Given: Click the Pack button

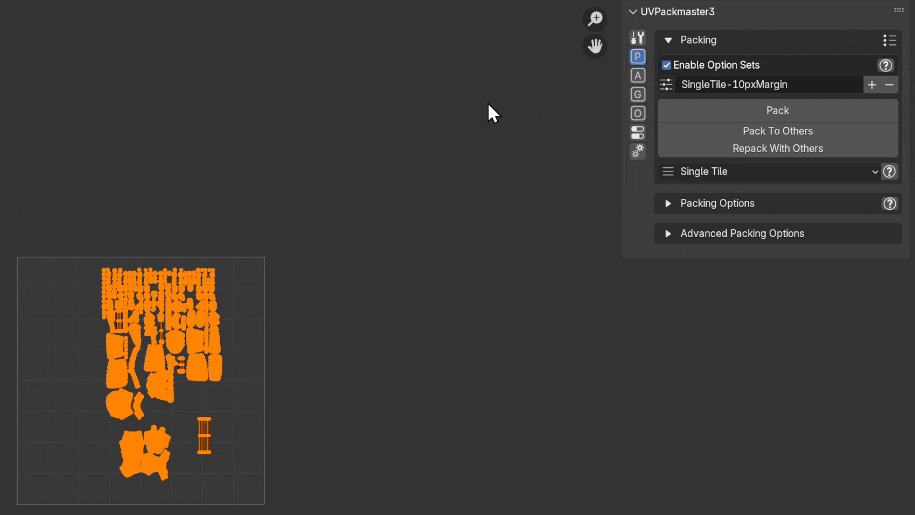Looking at the screenshot, I should (777, 110).
